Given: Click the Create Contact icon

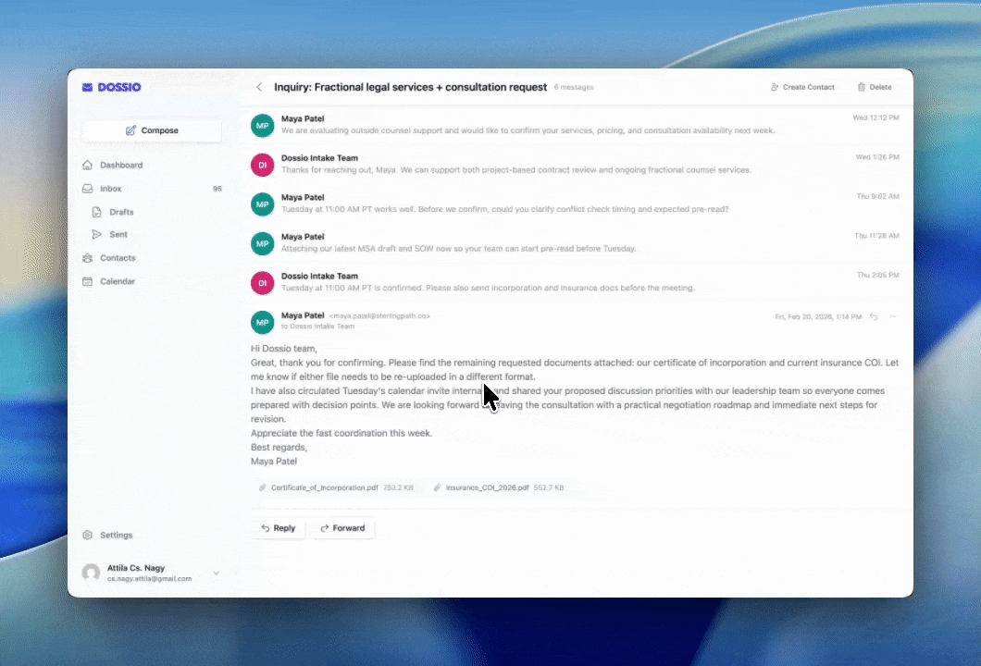Looking at the screenshot, I should pos(775,87).
